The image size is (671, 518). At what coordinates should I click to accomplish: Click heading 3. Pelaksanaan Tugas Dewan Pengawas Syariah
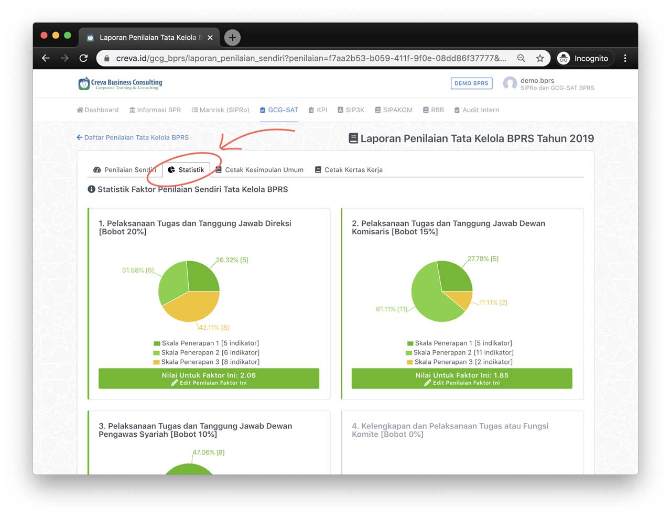196,430
